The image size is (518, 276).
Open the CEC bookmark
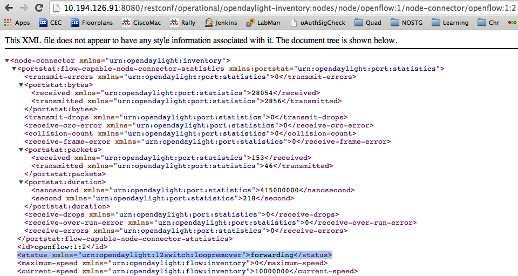50,23
